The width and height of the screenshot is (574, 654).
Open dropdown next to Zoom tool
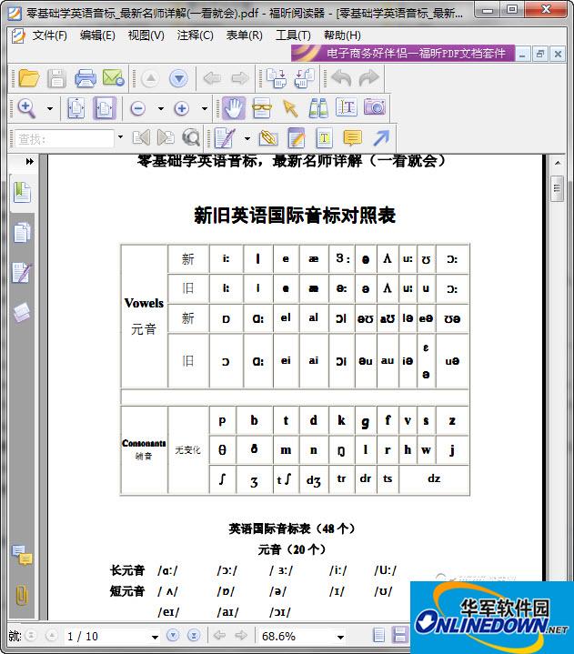coord(50,109)
